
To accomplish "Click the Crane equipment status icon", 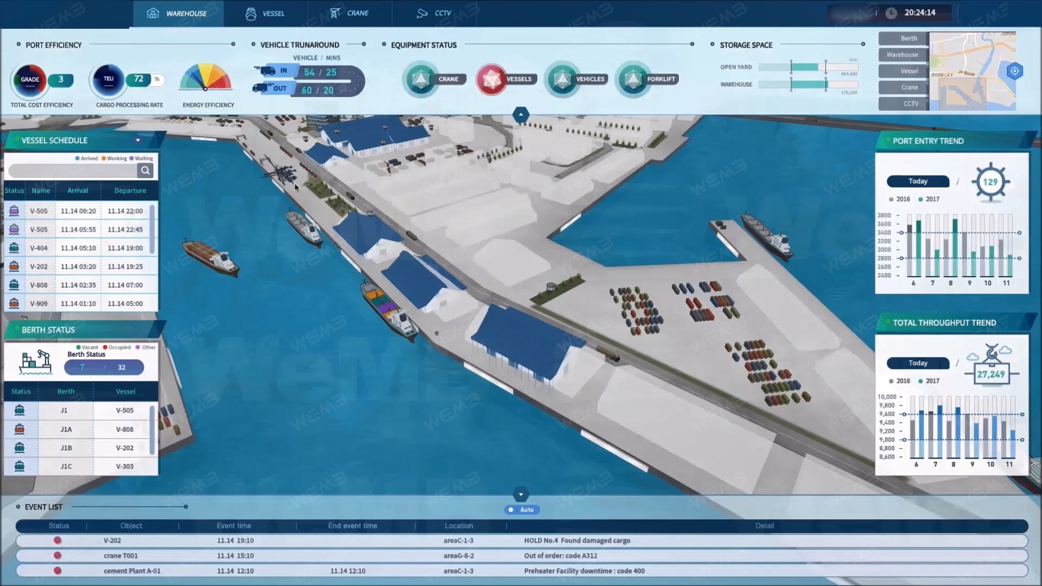I will point(420,79).
